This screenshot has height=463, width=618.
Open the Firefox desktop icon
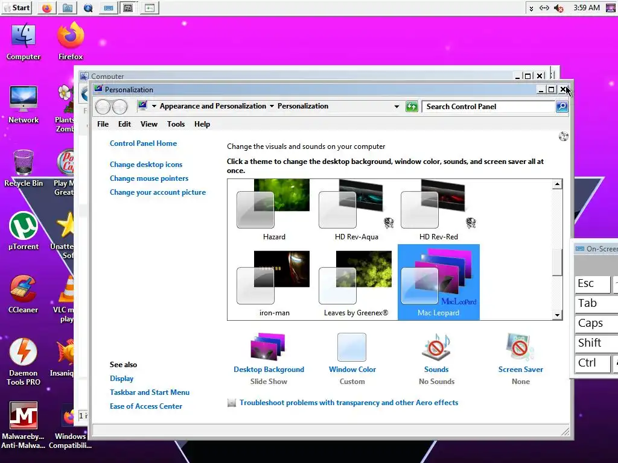[x=71, y=41]
